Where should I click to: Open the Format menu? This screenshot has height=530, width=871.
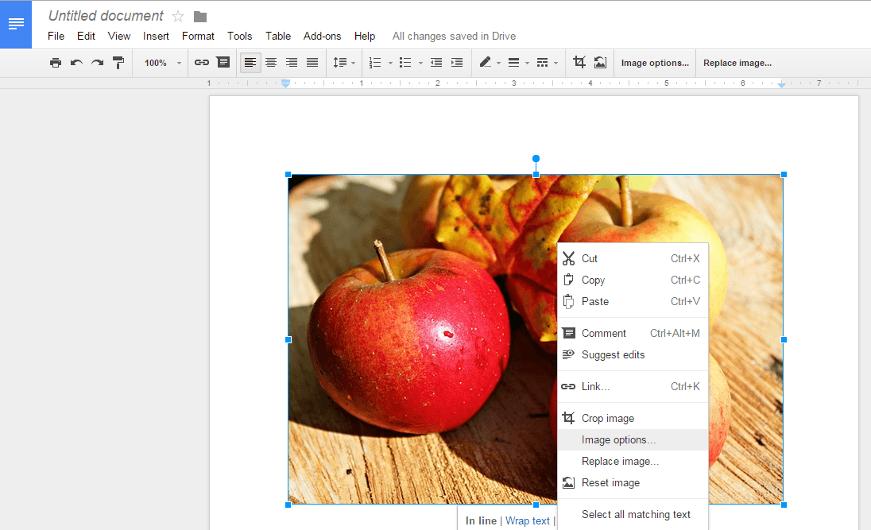pyautogui.click(x=197, y=36)
